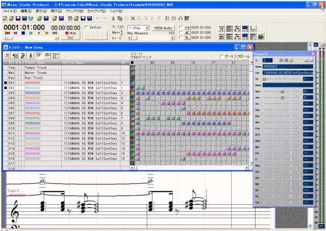This screenshot has width=326, height=231.
Task: Click the X delete icon in the toolbar
Action: click(133, 19)
